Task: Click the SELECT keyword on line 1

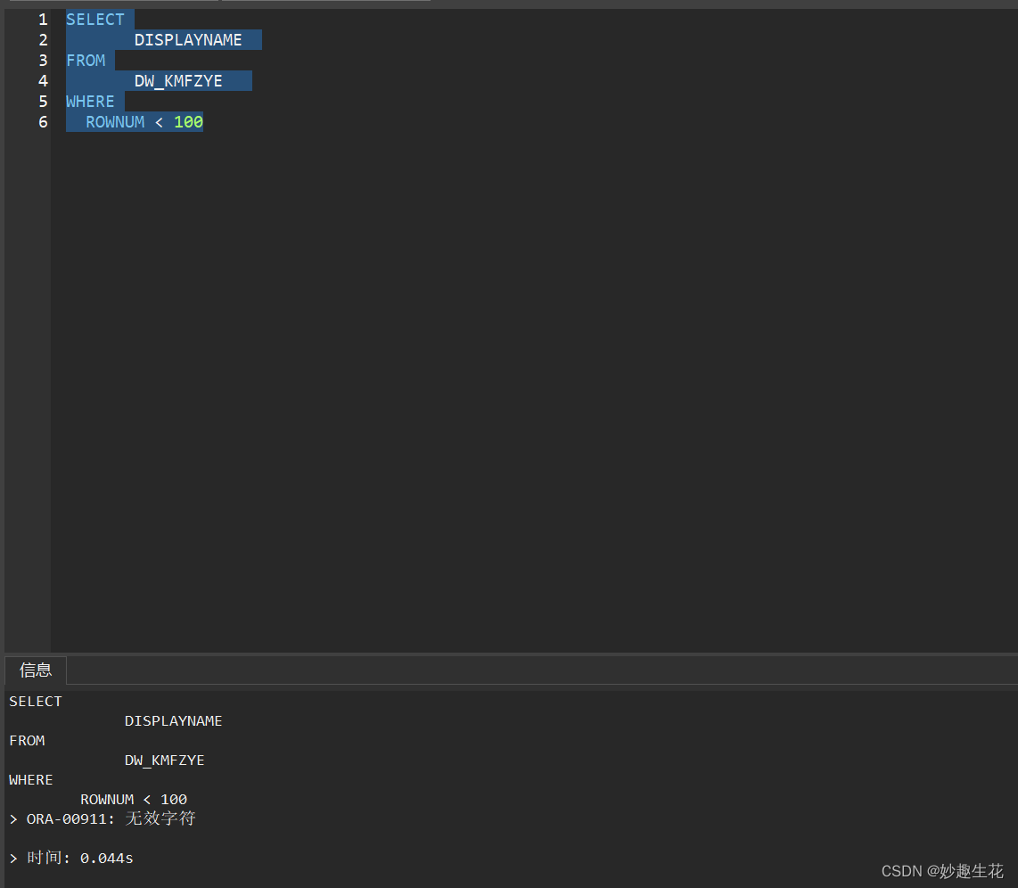Action: [x=95, y=19]
